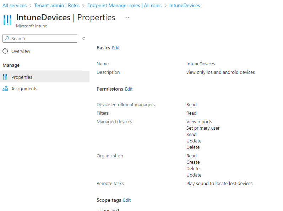Click 'Play sound to locate lost devices'
The height and width of the screenshot is (211, 283).
219,184
